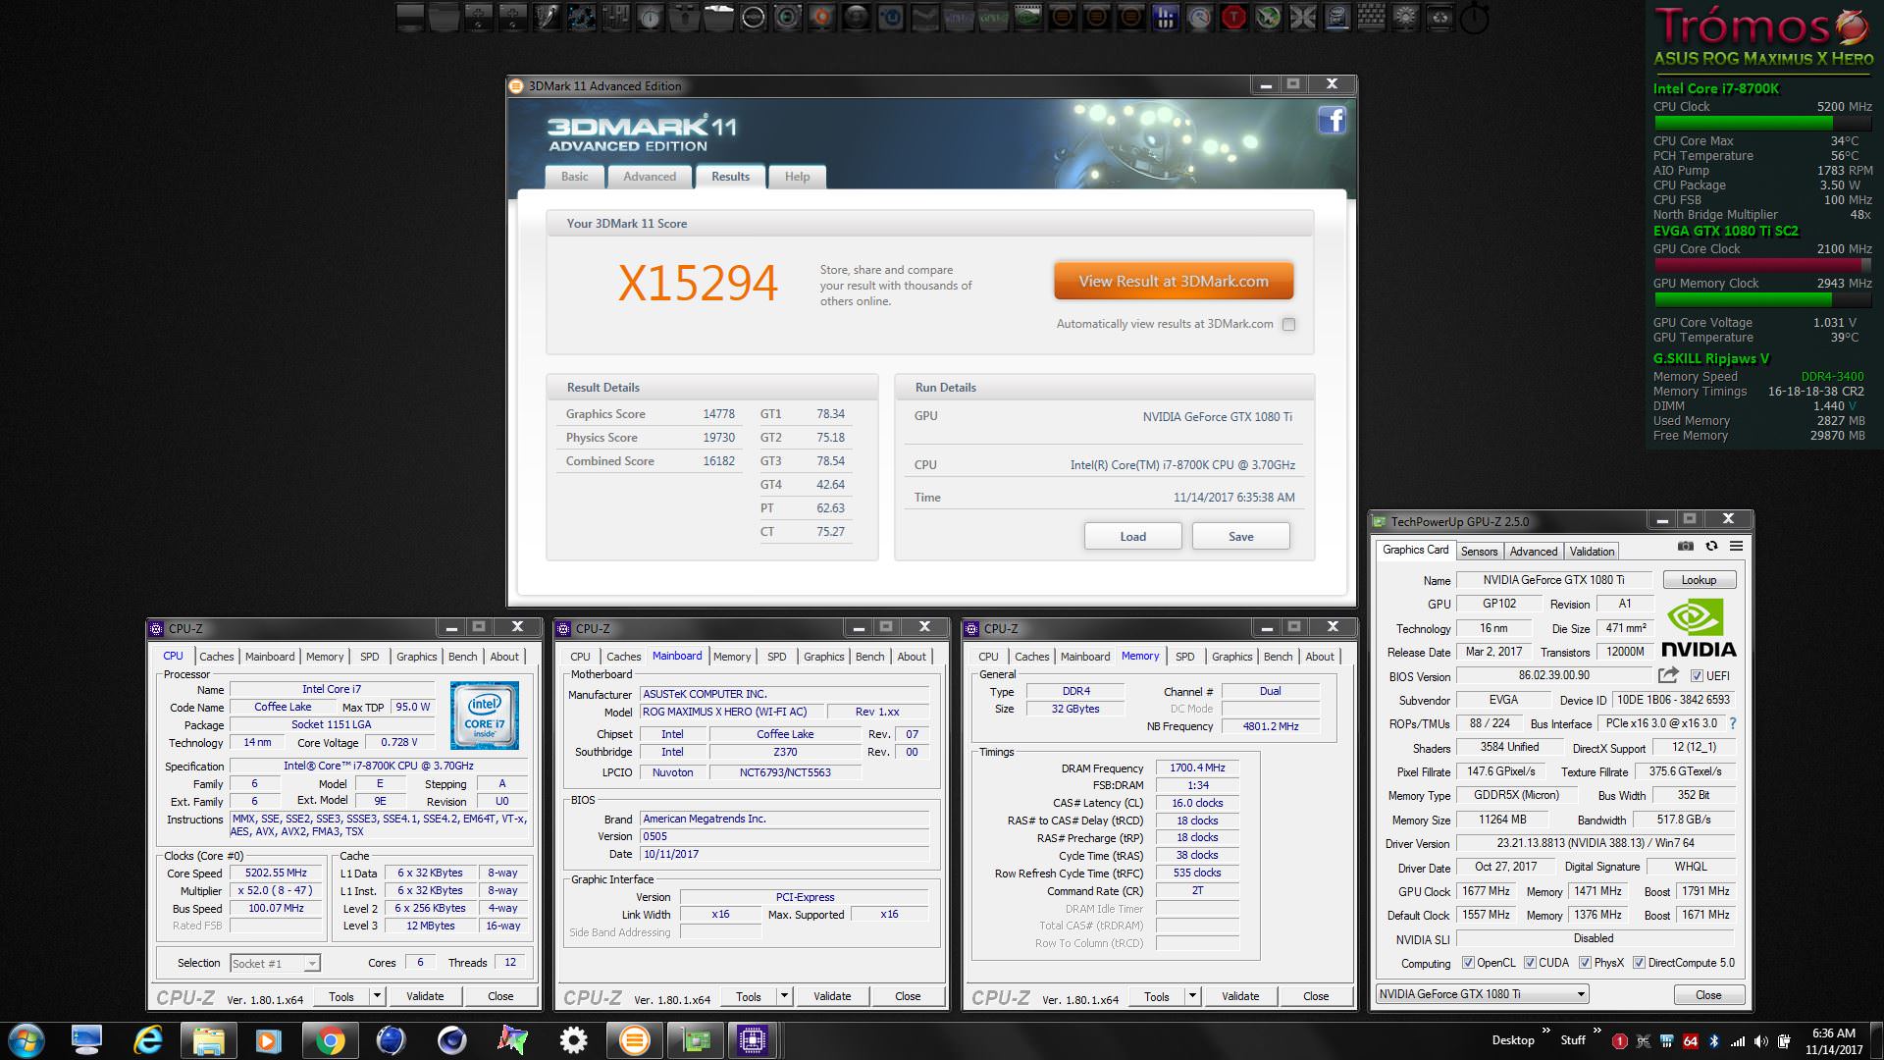1884x1060 pixels.
Task: Open the Help tab in 3DMark 11
Action: click(x=797, y=177)
